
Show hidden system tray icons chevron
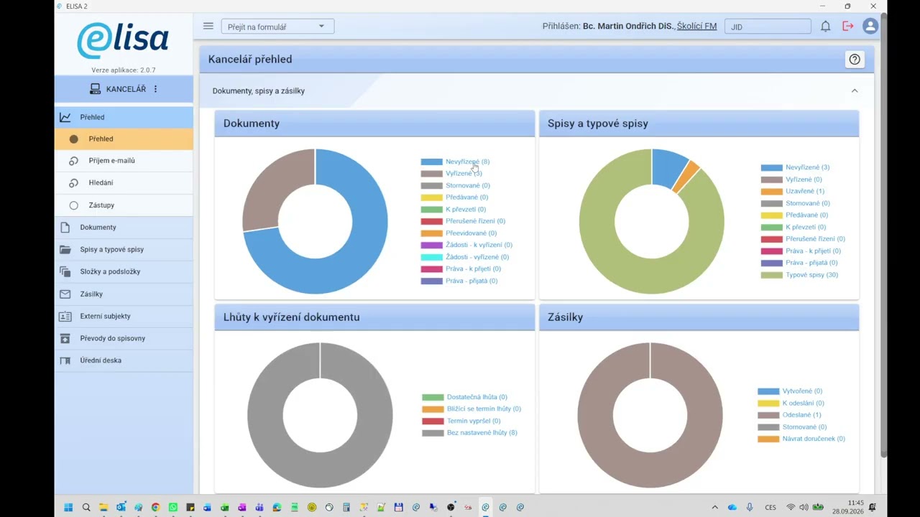pyautogui.click(x=714, y=507)
